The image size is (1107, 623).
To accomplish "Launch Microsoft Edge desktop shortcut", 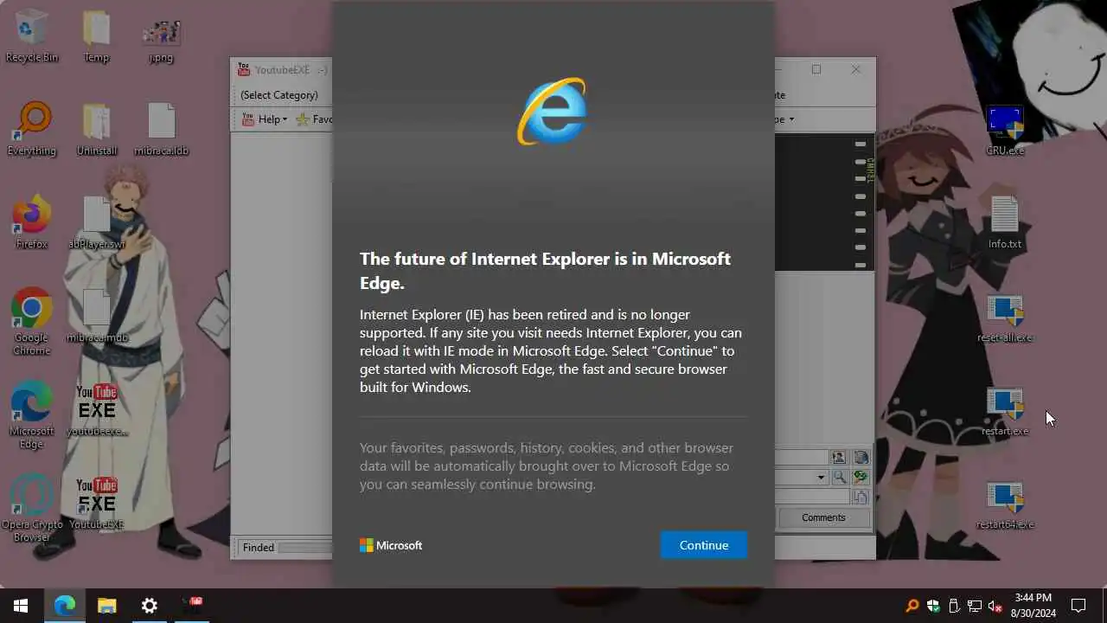I will click(x=32, y=415).
